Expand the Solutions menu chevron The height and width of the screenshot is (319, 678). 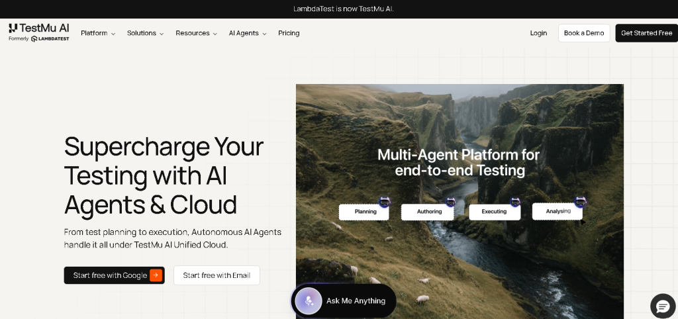[x=162, y=34]
